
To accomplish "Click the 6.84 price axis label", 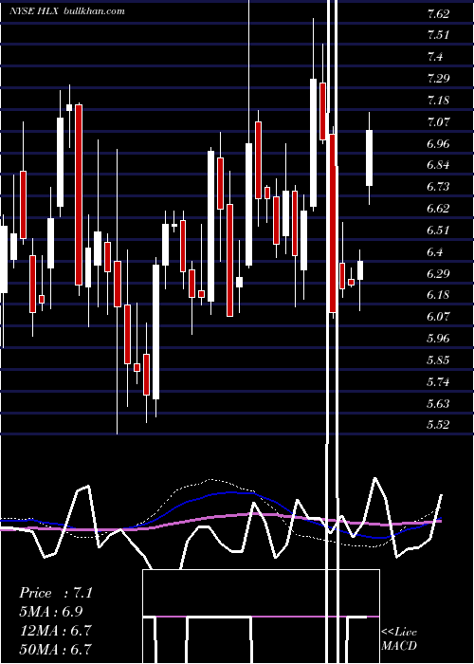I will (438, 165).
